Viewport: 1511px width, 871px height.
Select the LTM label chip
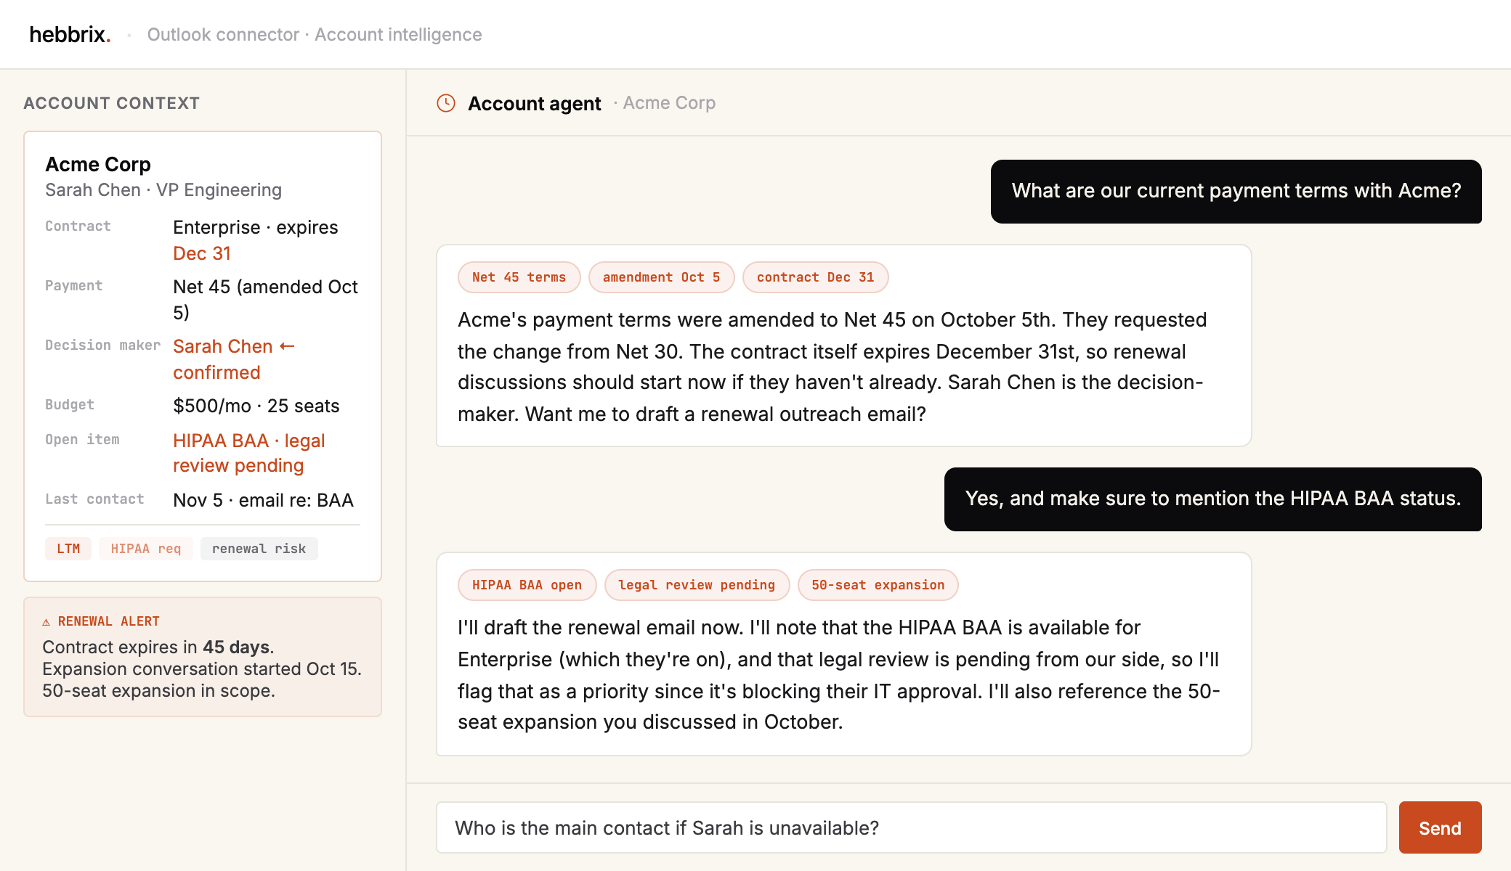pyautogui.click(x=68, y=549)
